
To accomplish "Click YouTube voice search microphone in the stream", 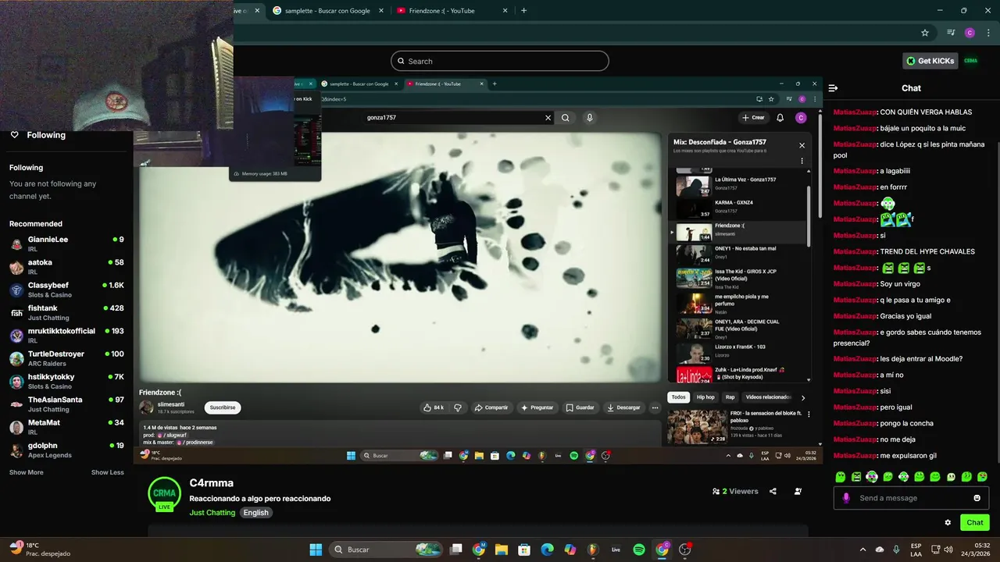I will pos(589,118).
